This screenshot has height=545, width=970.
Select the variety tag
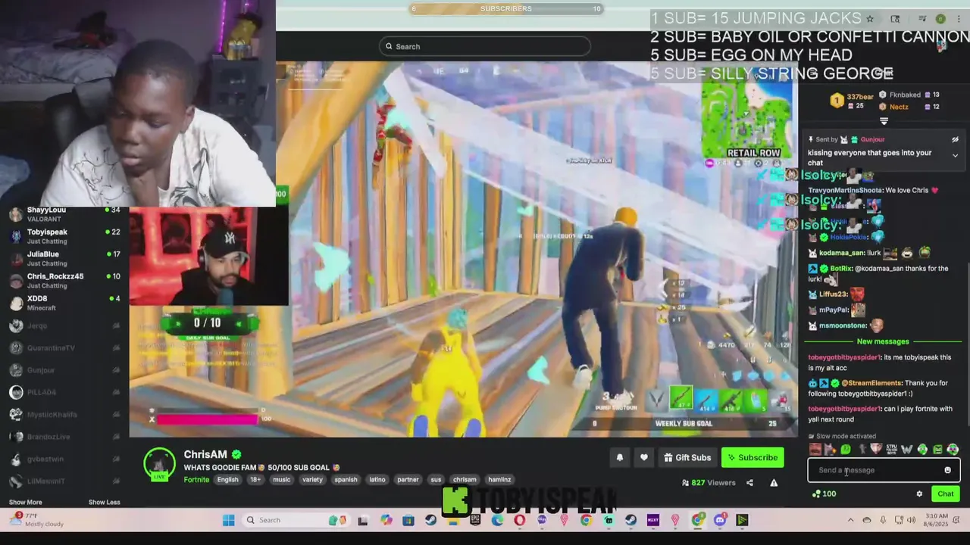click(313, 479)
